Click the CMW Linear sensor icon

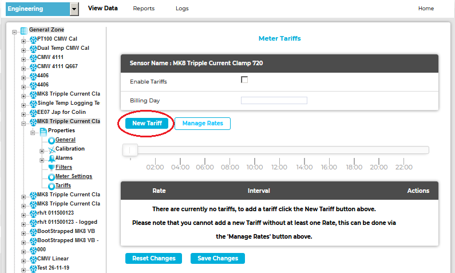pyautogui.click(x=33, y=260)
